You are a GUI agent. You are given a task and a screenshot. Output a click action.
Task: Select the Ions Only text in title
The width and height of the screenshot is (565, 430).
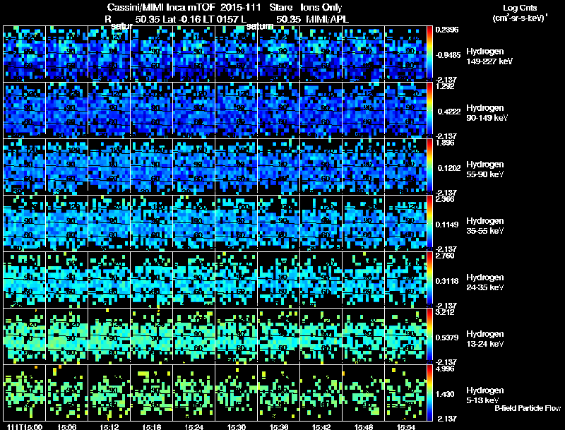(321, 8)
